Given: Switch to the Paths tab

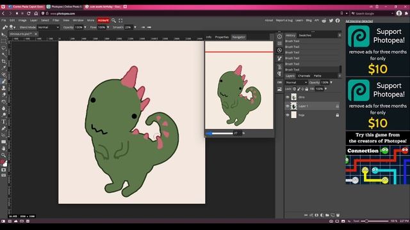Looking at the screenshot, I should [x=318, y=76].
